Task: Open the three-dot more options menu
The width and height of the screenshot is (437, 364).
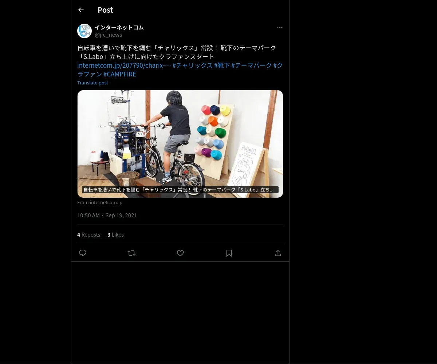Action: click(x=280, y=28)
